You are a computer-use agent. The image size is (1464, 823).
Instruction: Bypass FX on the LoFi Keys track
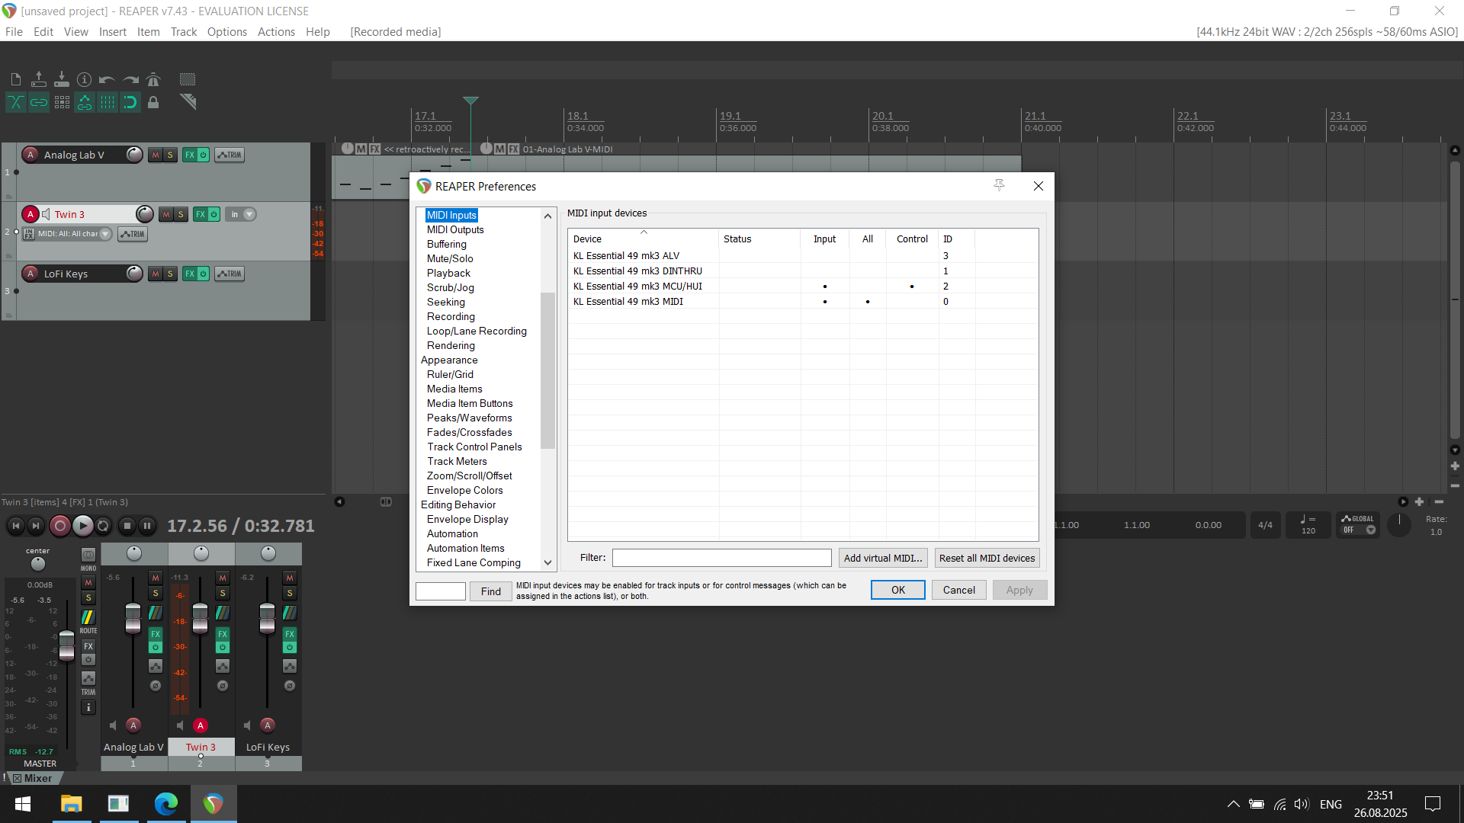pyautogui.click(x=204, y=274)
